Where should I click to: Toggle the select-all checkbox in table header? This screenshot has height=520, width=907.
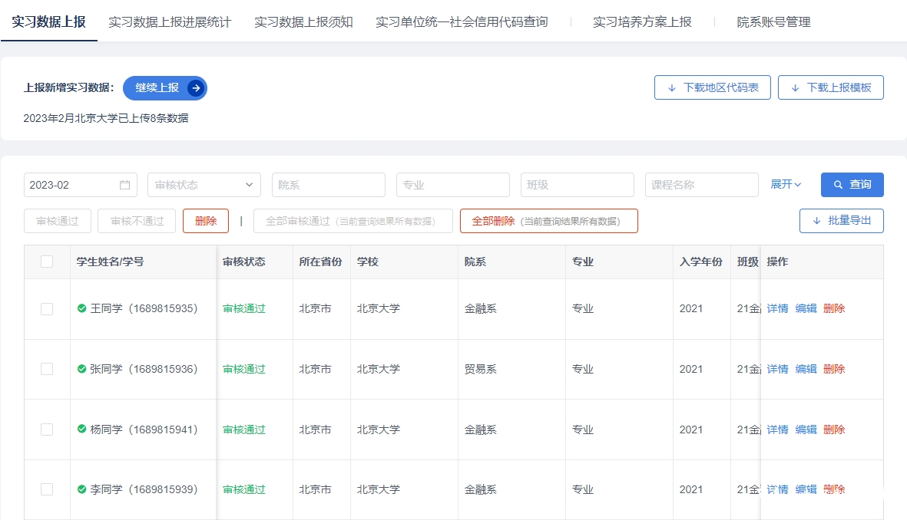[x=47, y=262]
